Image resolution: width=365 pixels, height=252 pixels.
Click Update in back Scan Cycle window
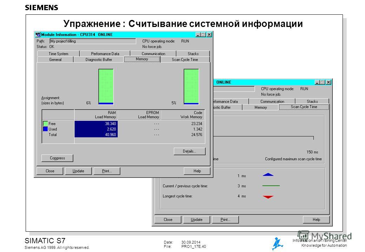(197, 219)
